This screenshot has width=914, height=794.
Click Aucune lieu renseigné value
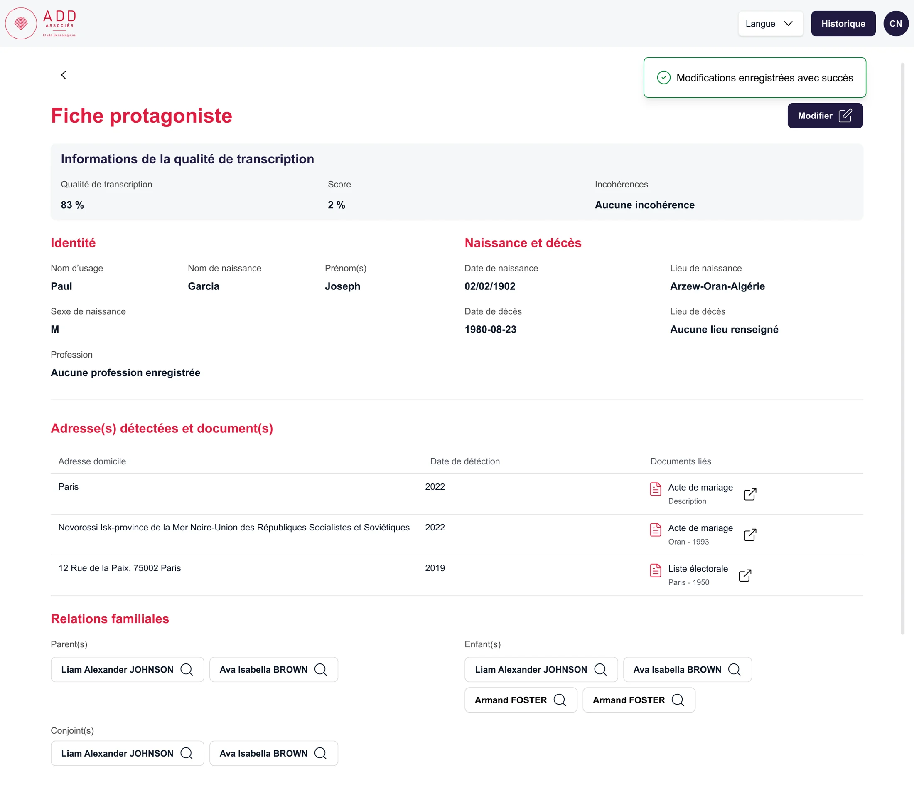(x=724, y=329)
